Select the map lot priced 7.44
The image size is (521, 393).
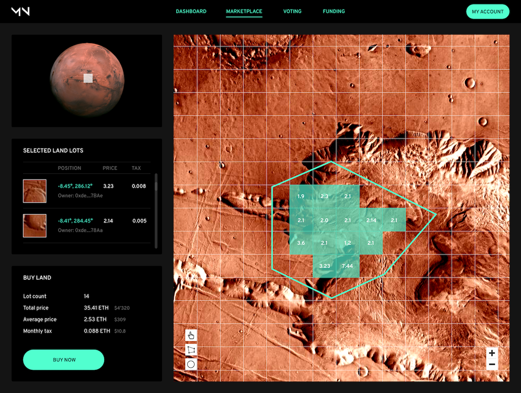[x=348, y=266]
